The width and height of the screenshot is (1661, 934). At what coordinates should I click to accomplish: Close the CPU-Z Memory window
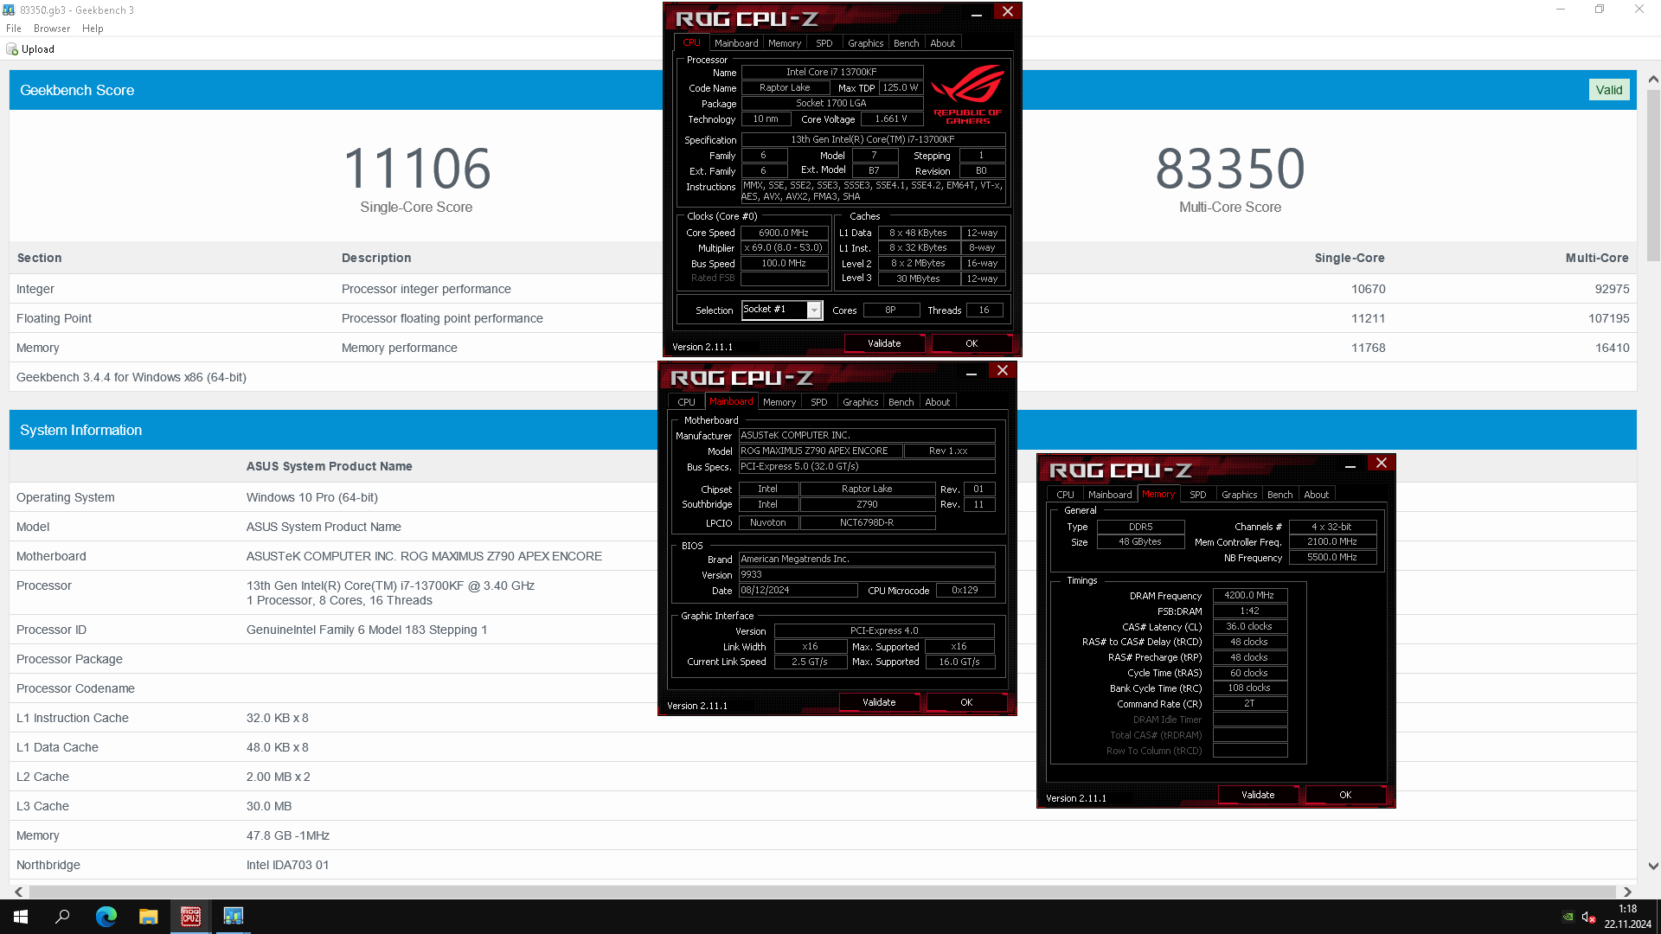coord(1382,463)
